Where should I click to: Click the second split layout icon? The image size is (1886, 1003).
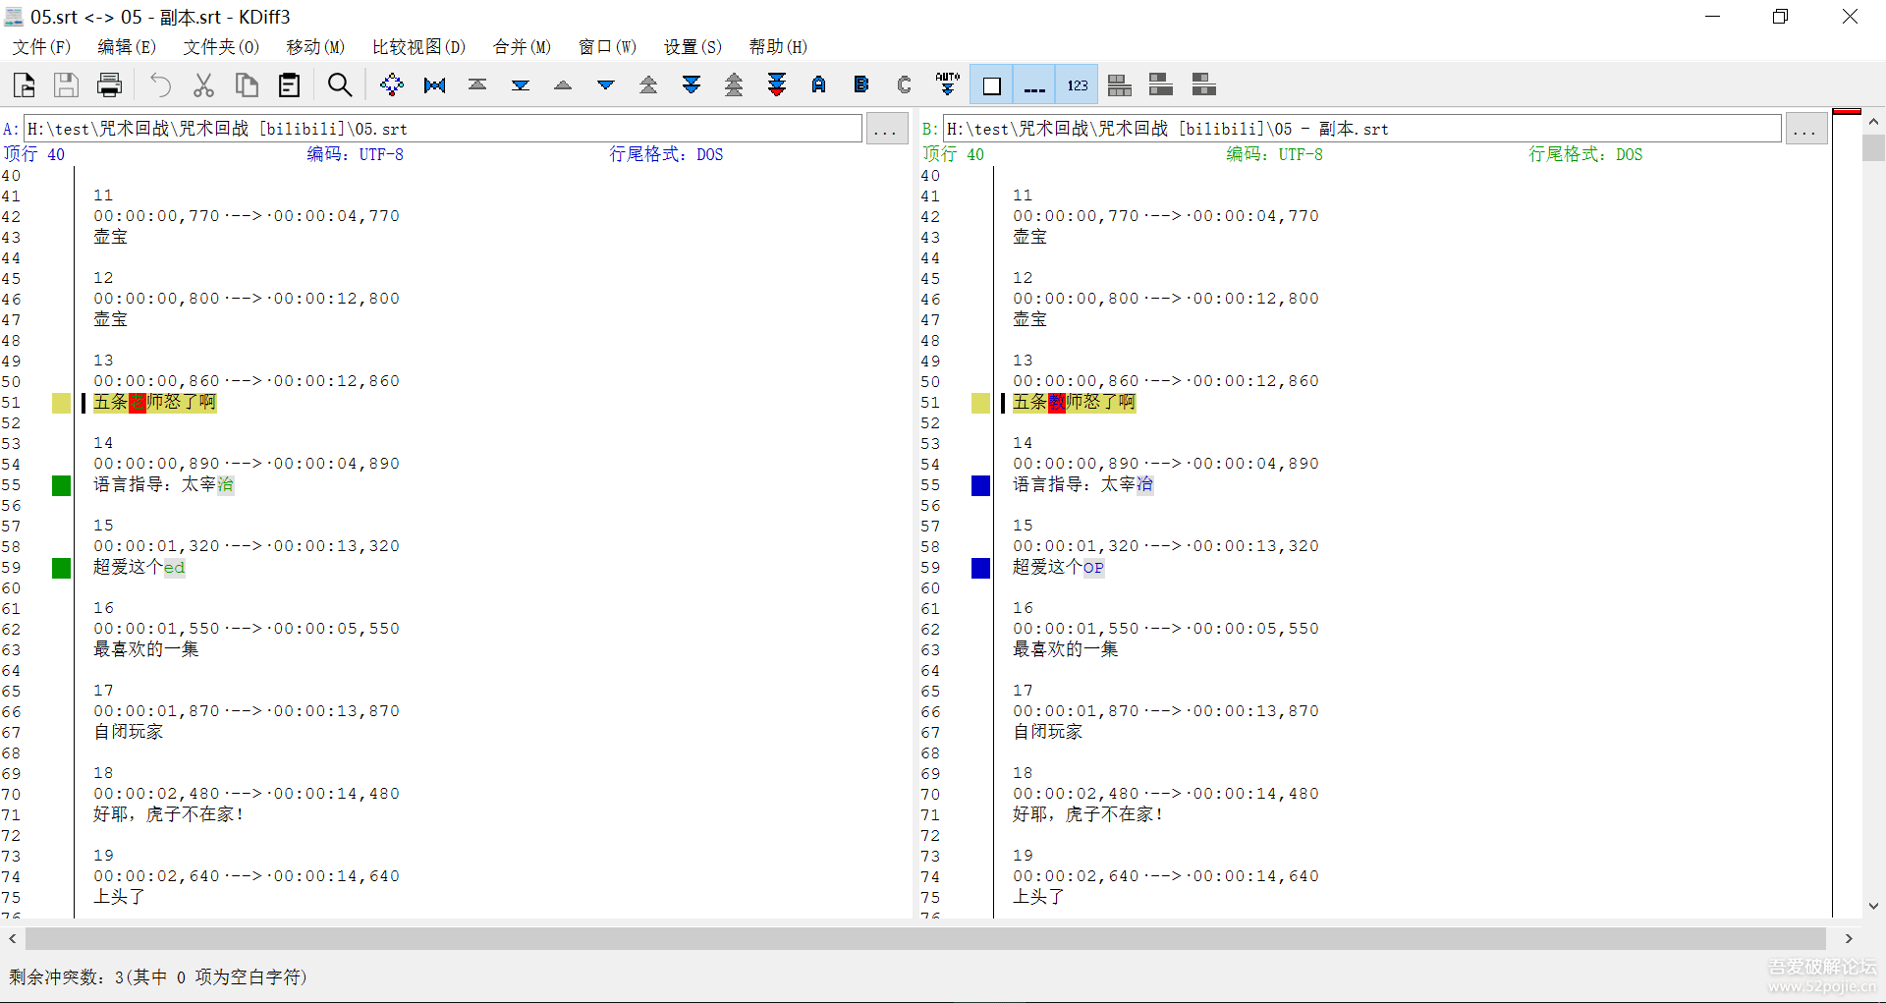1161,85
